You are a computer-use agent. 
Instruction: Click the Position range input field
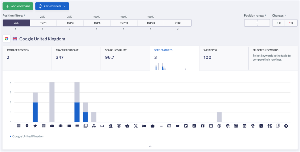coord(257,23)
